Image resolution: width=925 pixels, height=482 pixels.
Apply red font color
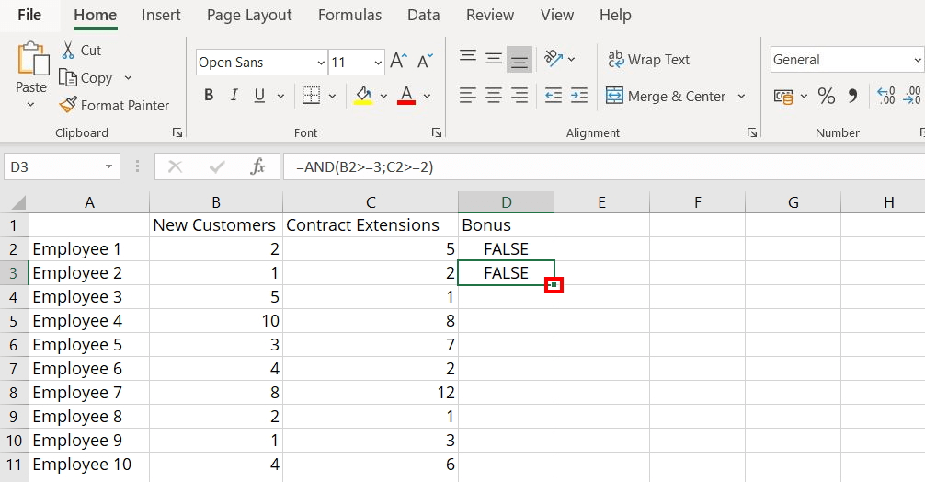tap(406, 95)
